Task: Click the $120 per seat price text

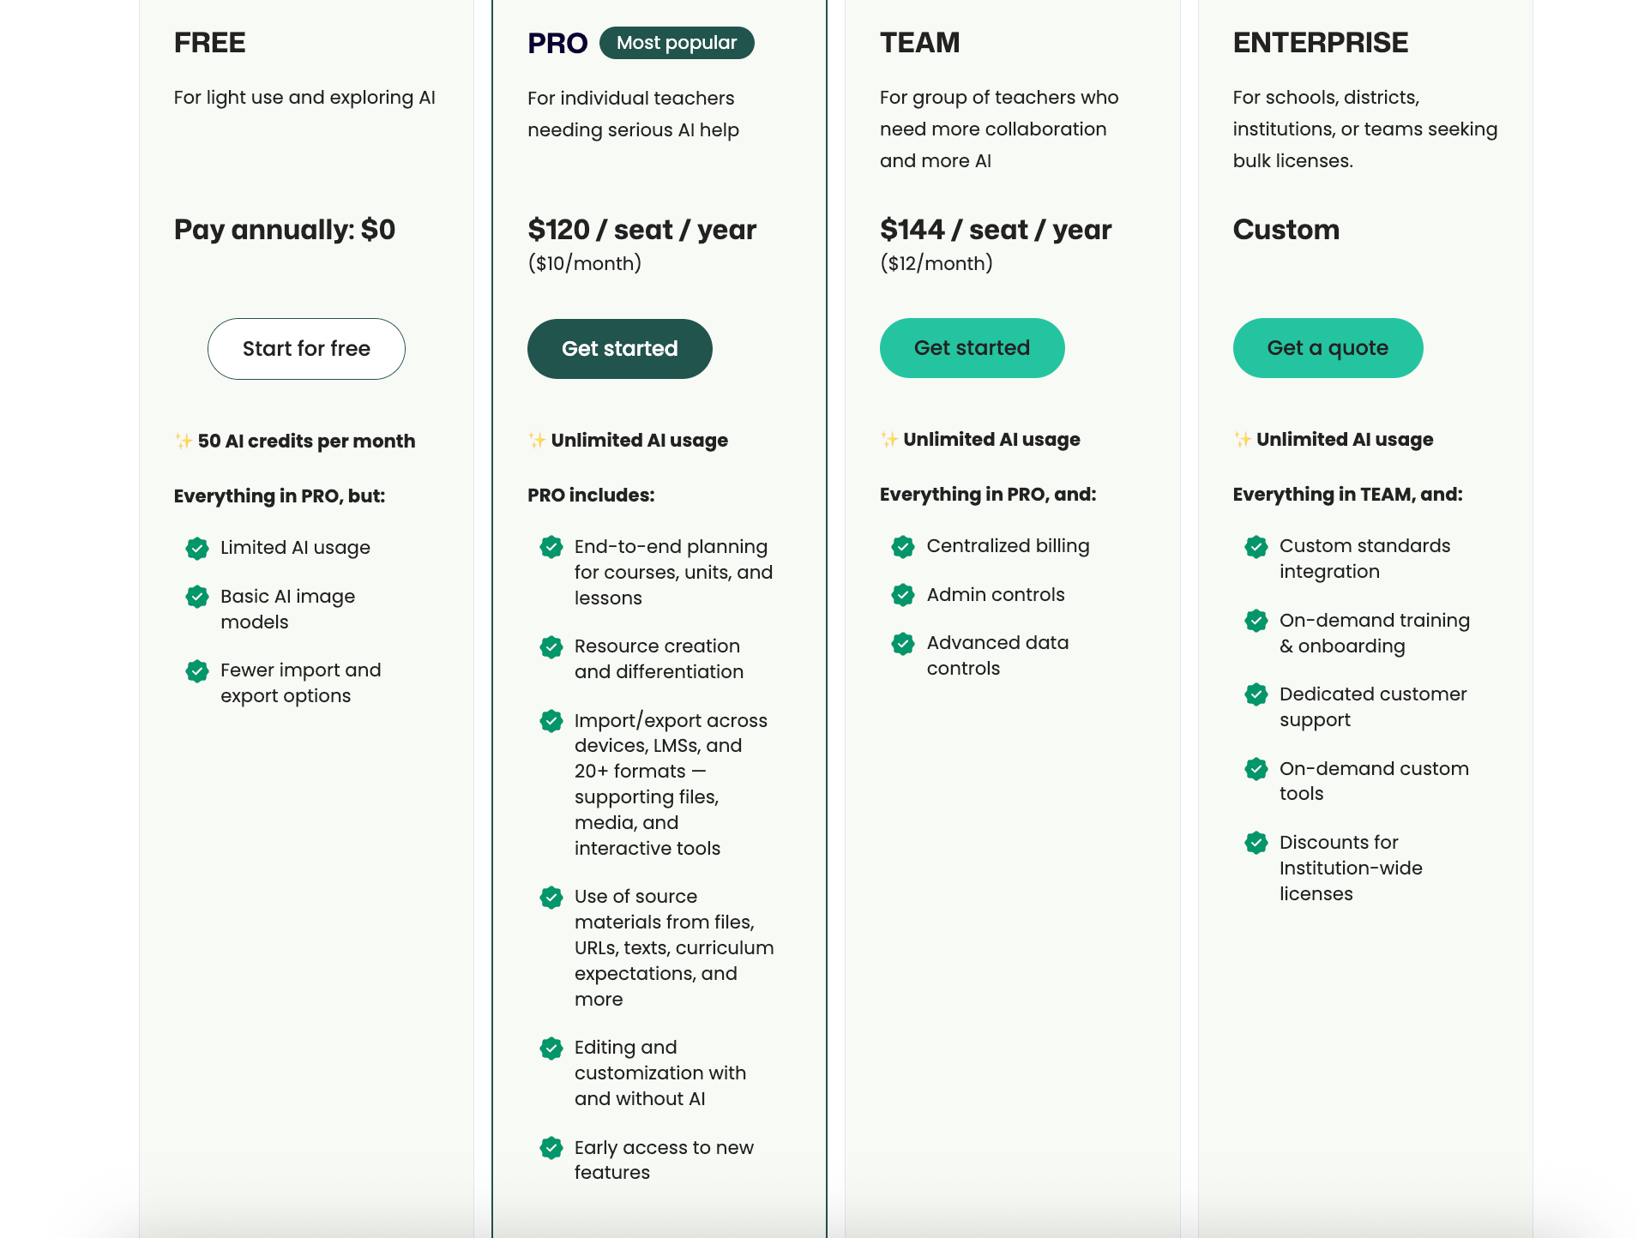Action: coord(641,229)
